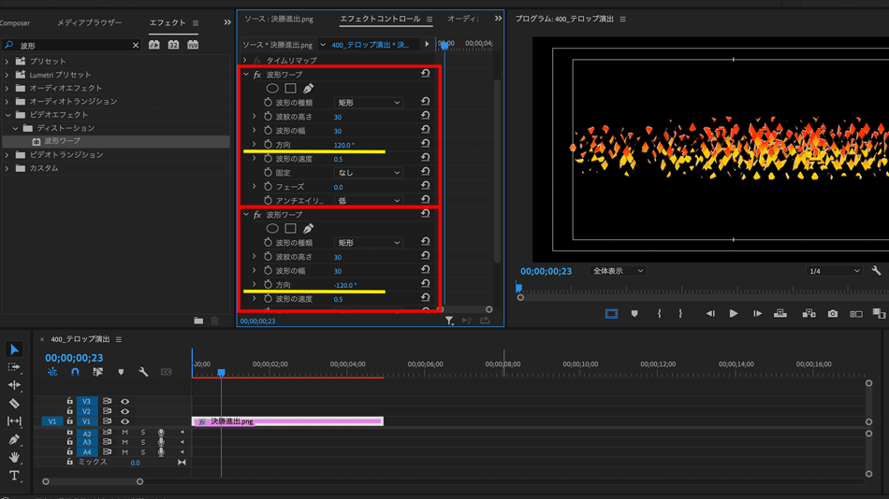Open Program monitor wrench settings
Viewport: 889px width, 499px height.
876,271
